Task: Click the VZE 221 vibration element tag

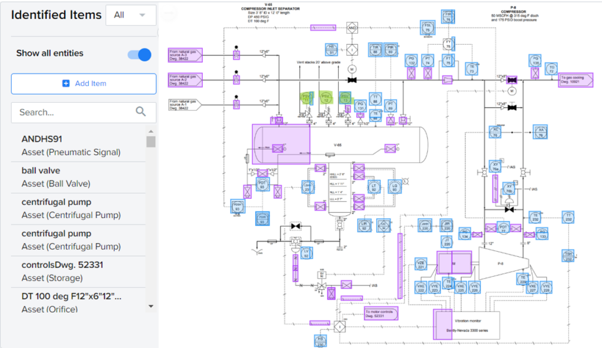Action: [421, 264]
